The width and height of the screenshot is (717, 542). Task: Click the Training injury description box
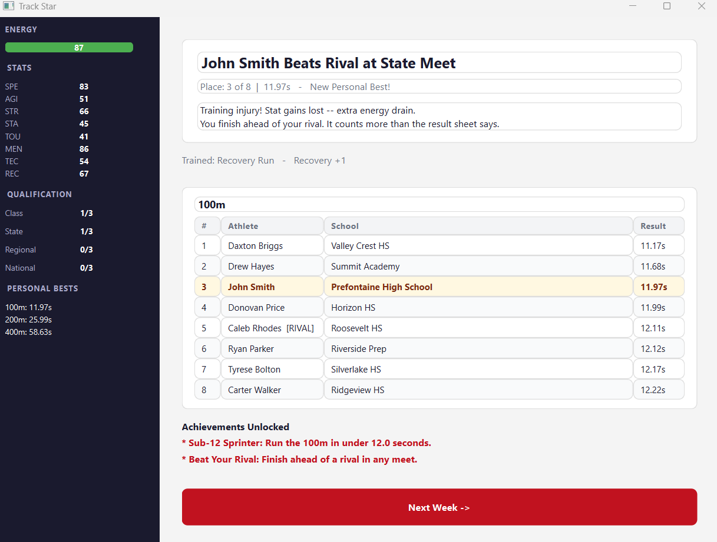coord(439,117)
